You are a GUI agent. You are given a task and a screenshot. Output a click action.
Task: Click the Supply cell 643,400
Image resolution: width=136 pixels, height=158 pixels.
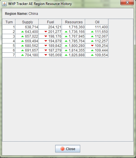(x=27, y=32)
